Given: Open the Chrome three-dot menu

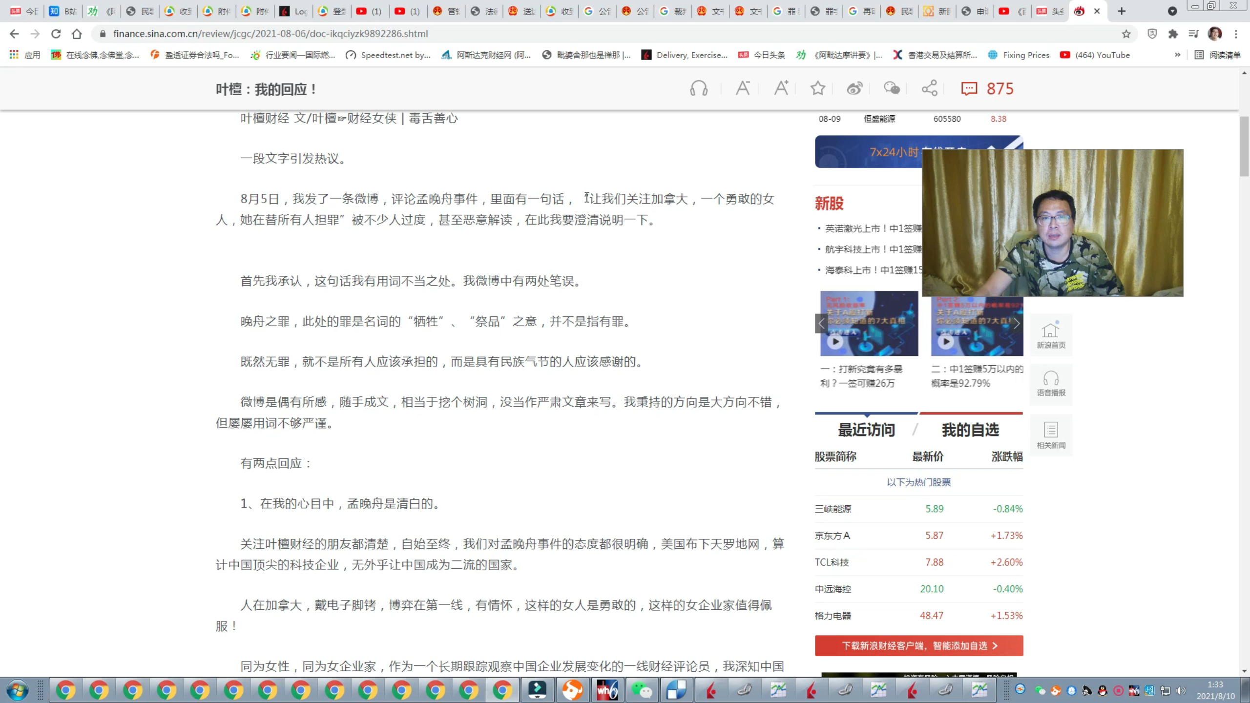Looking at the screenshot, I should click(x=1236, y=34).
